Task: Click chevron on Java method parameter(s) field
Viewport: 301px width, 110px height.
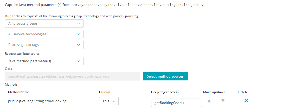Action: coord(79,61)
